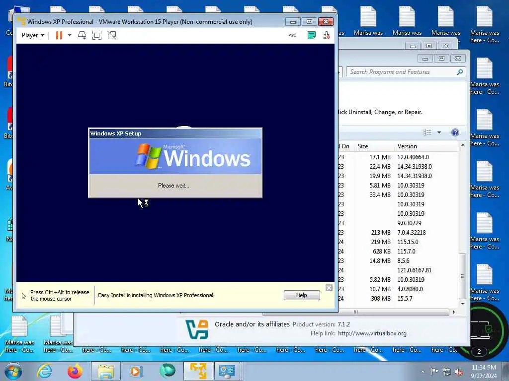
Task: Open the green globe browser icon in the taskbar
Action: click(x=168, y=371)
